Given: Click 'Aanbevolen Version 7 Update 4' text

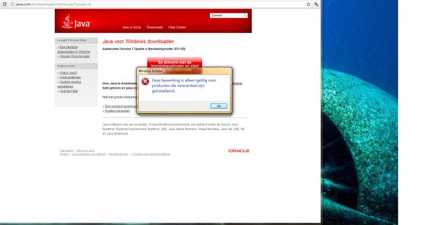Looking at the screenshot, I should pyautogui.click(x=144, y=49).
